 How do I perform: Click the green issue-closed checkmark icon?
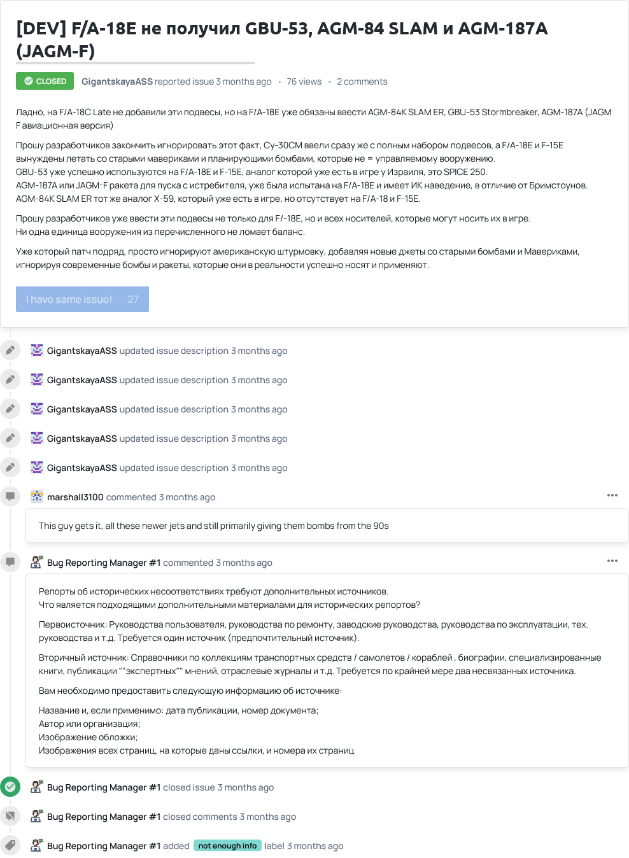tap(10, 787)
